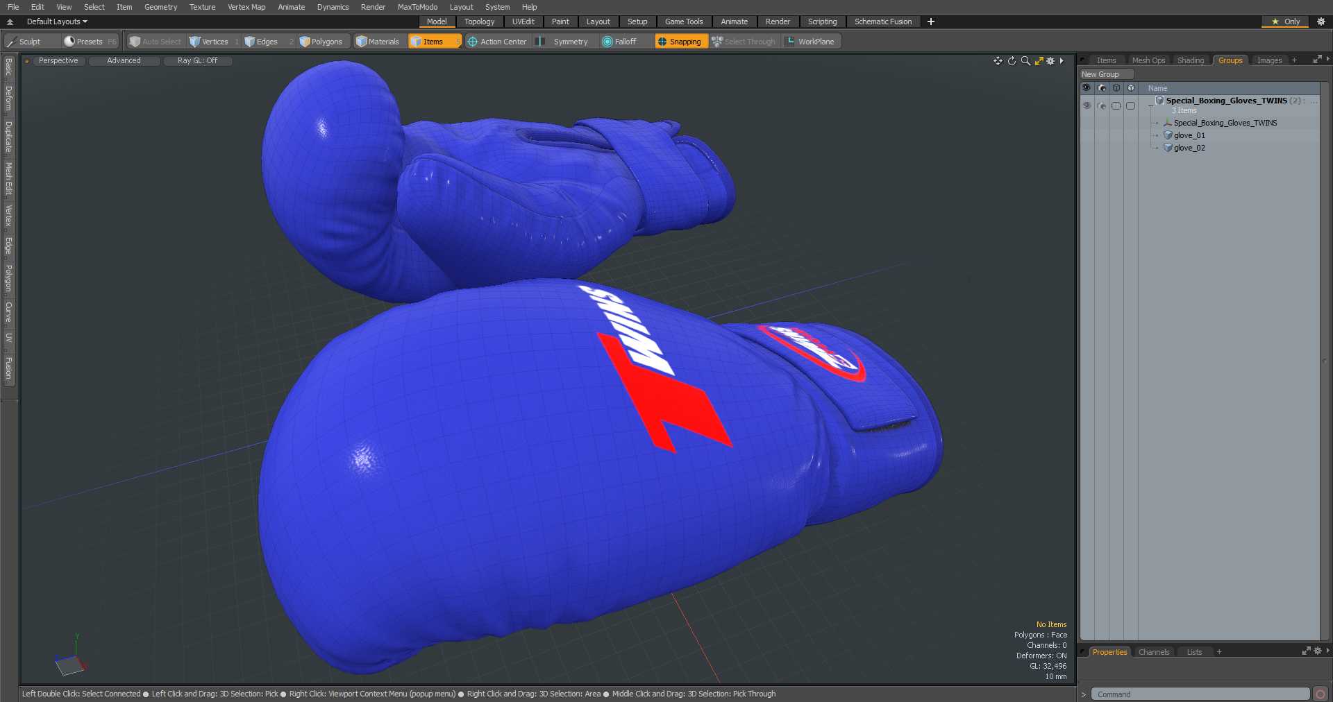
Task: Toggle Select Through mode
Action: point(744,42)
